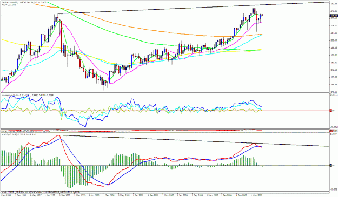338x197 pixels.
Task: Click the '1 Sep 2002' time axis label
Action: tap(153, 195)
